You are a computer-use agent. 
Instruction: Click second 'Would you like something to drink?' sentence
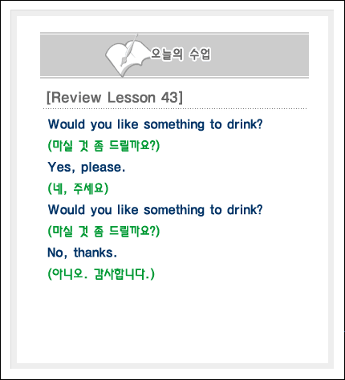(x=156, y=210)
